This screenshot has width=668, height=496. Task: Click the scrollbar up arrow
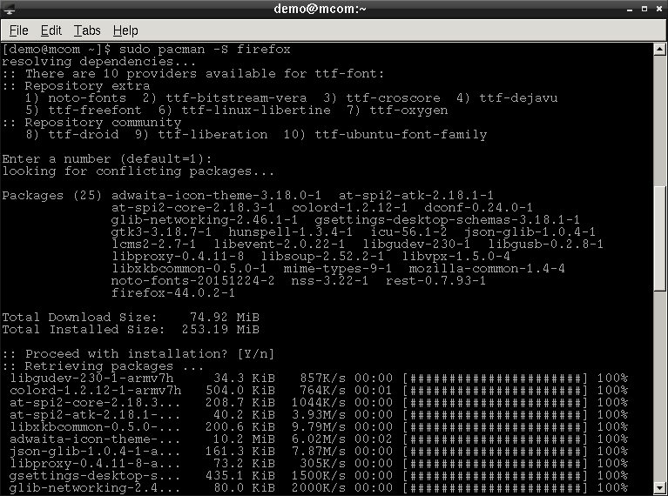pos(660,49)
